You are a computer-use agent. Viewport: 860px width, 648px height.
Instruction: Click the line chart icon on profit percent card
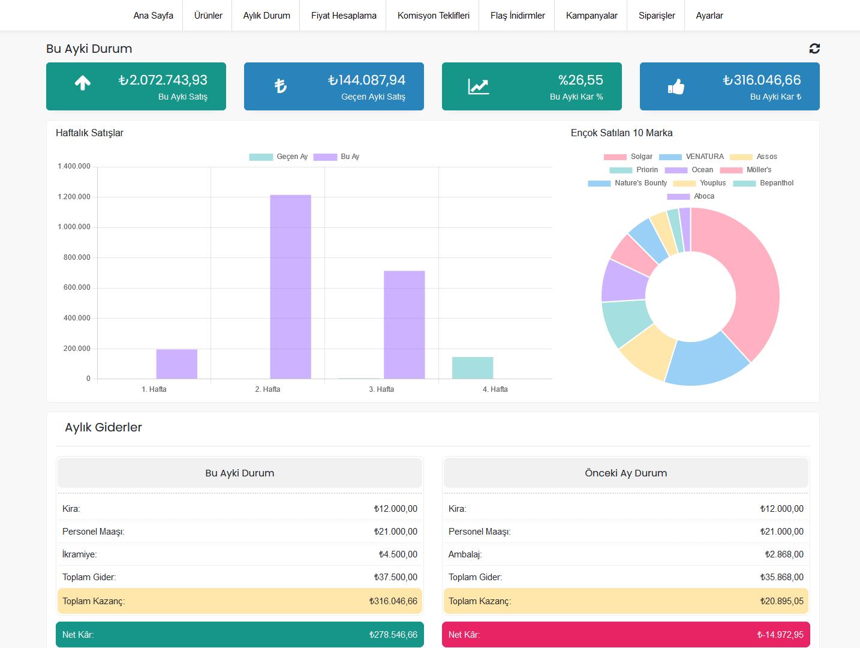click(x=478, y=87)
